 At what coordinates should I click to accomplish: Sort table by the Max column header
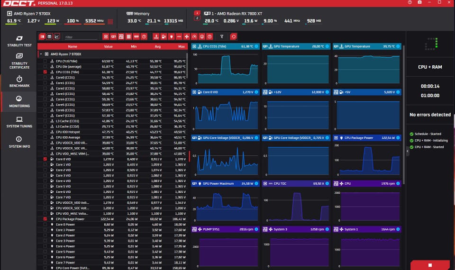(x=182, y=46)
